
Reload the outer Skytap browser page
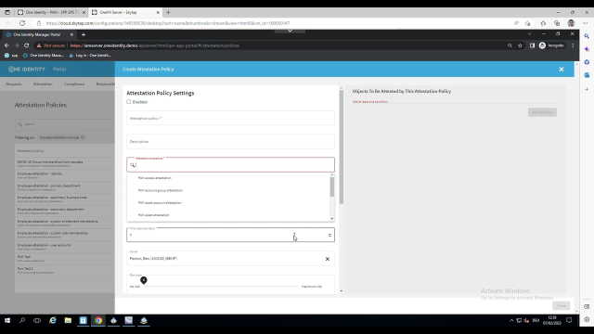pyautogui.click(x=22, y=23)
